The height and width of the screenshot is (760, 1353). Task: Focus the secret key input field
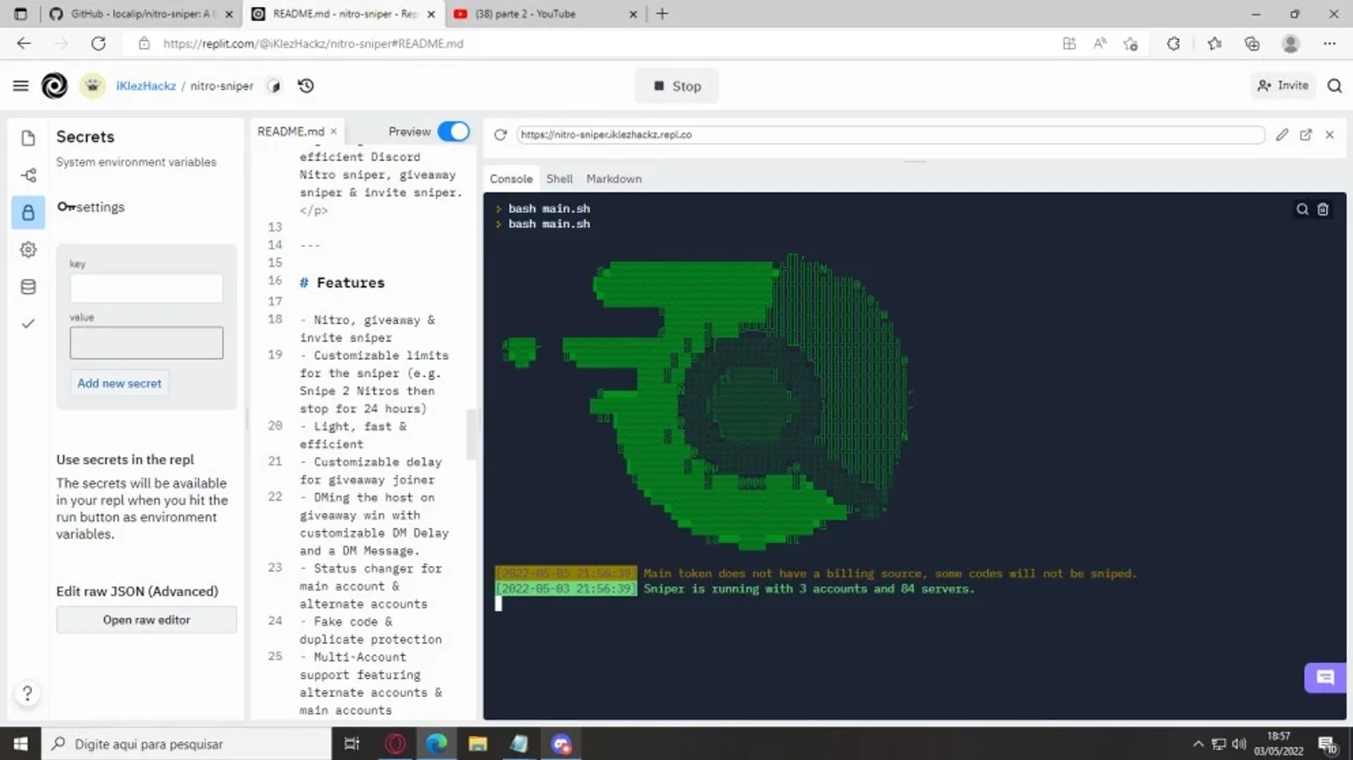click(x=147, y=289)
